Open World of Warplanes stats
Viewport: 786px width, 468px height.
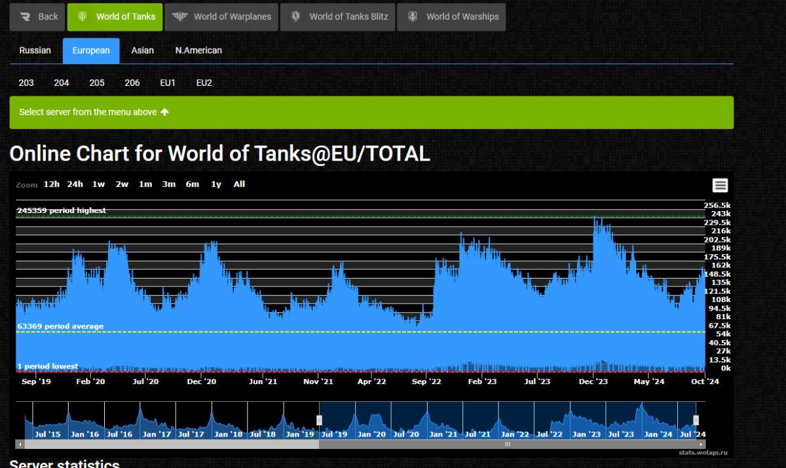(221, 17)
